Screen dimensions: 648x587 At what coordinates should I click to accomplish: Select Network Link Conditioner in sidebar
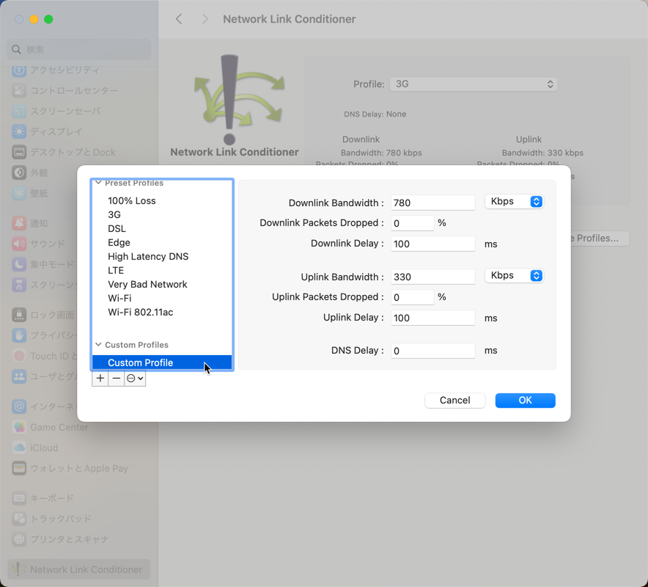[x=79, y=569]
